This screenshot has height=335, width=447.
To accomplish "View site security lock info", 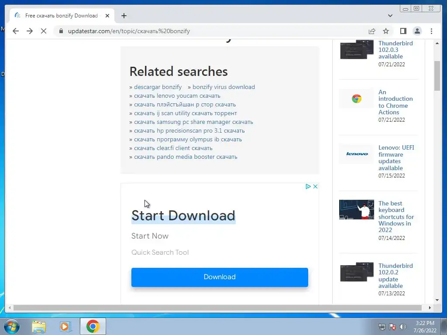I will tap(61, 31).
